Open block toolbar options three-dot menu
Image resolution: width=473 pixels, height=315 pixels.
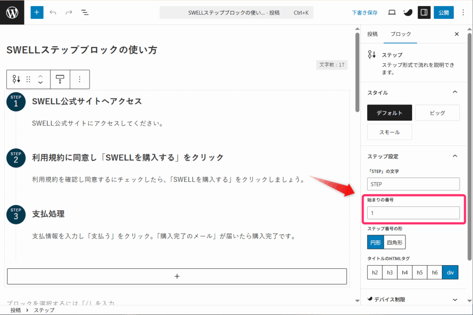79,79
